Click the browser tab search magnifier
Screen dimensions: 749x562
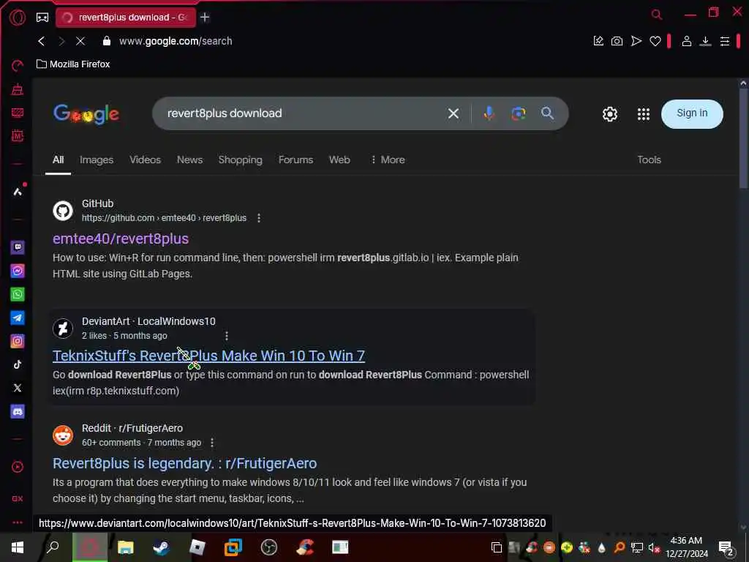(x=657, y=15)
